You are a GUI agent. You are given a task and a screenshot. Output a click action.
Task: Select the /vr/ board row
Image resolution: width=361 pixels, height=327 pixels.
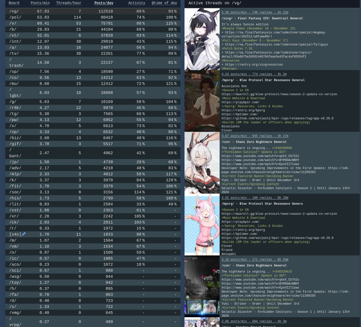(x=93, y=216)
